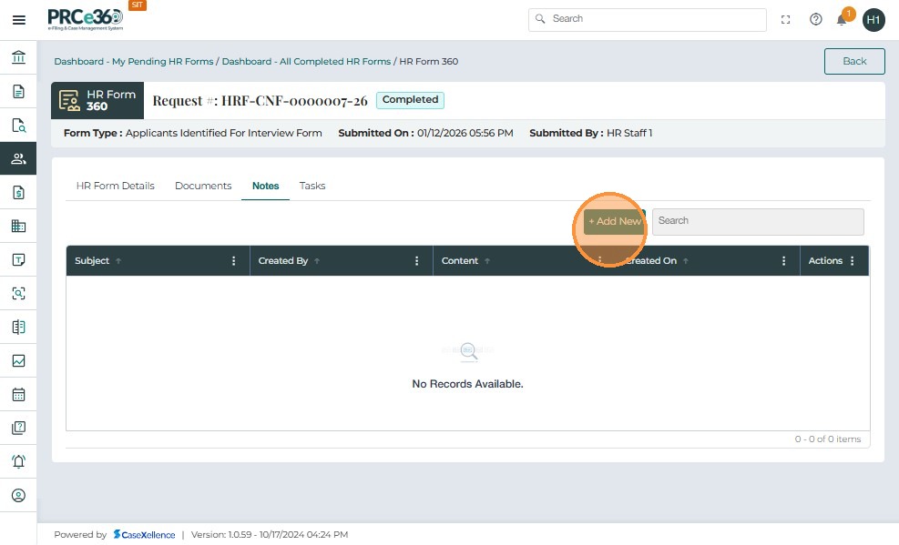Open the help question mark icon
The width and height of the screenshot is (899, 545).
[x=816, y=19]
